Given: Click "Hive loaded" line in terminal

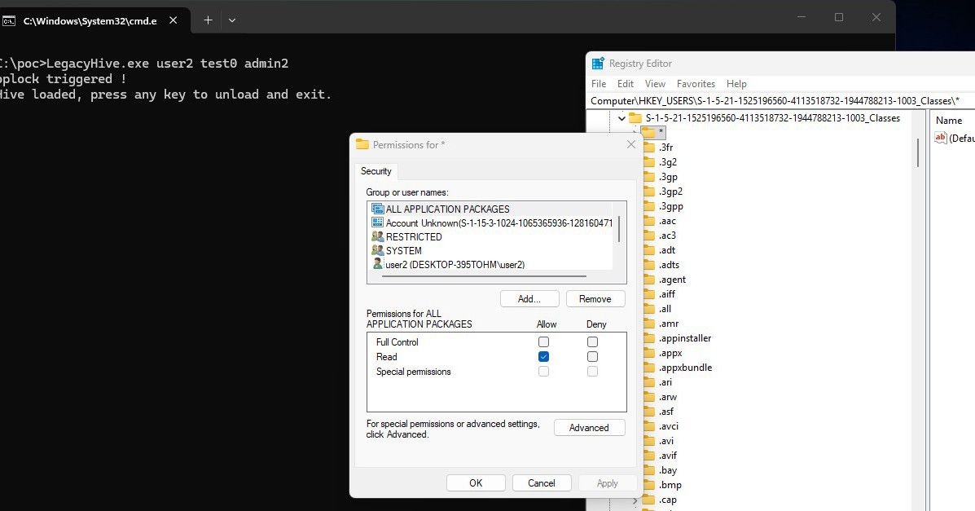Looking at the screenshot, I should 165,95.
